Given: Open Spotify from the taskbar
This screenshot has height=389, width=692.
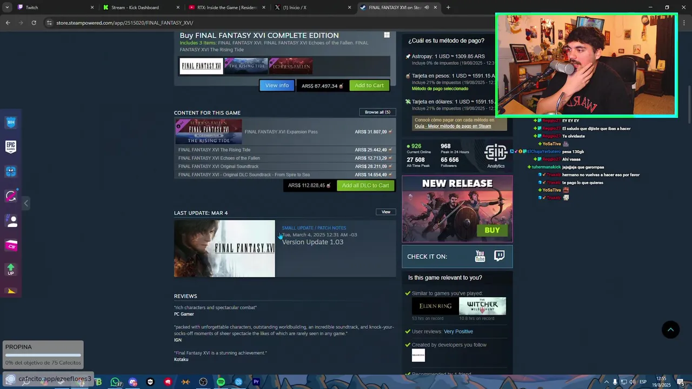Looking at the screenshot, I should (x=221, y=382).
